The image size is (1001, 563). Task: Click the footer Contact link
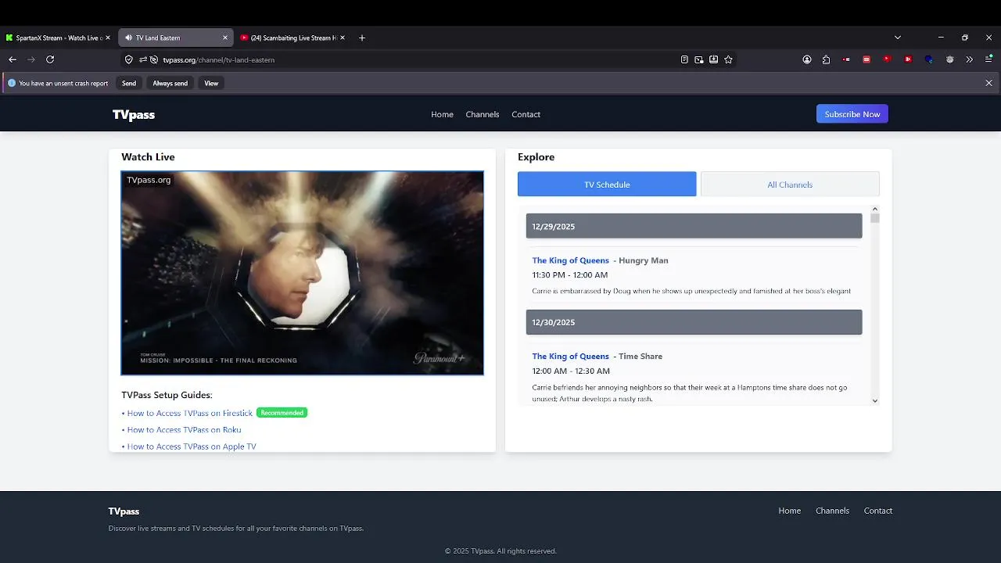878,511
